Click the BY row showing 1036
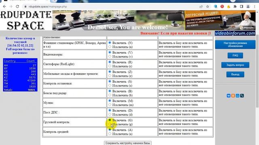Screen dimensions: 259x145 (x=20, y=68)
